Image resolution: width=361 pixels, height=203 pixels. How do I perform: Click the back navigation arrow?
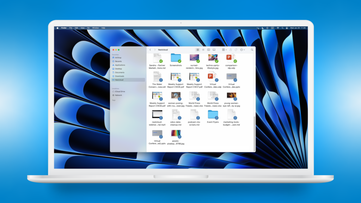[150, 50]
